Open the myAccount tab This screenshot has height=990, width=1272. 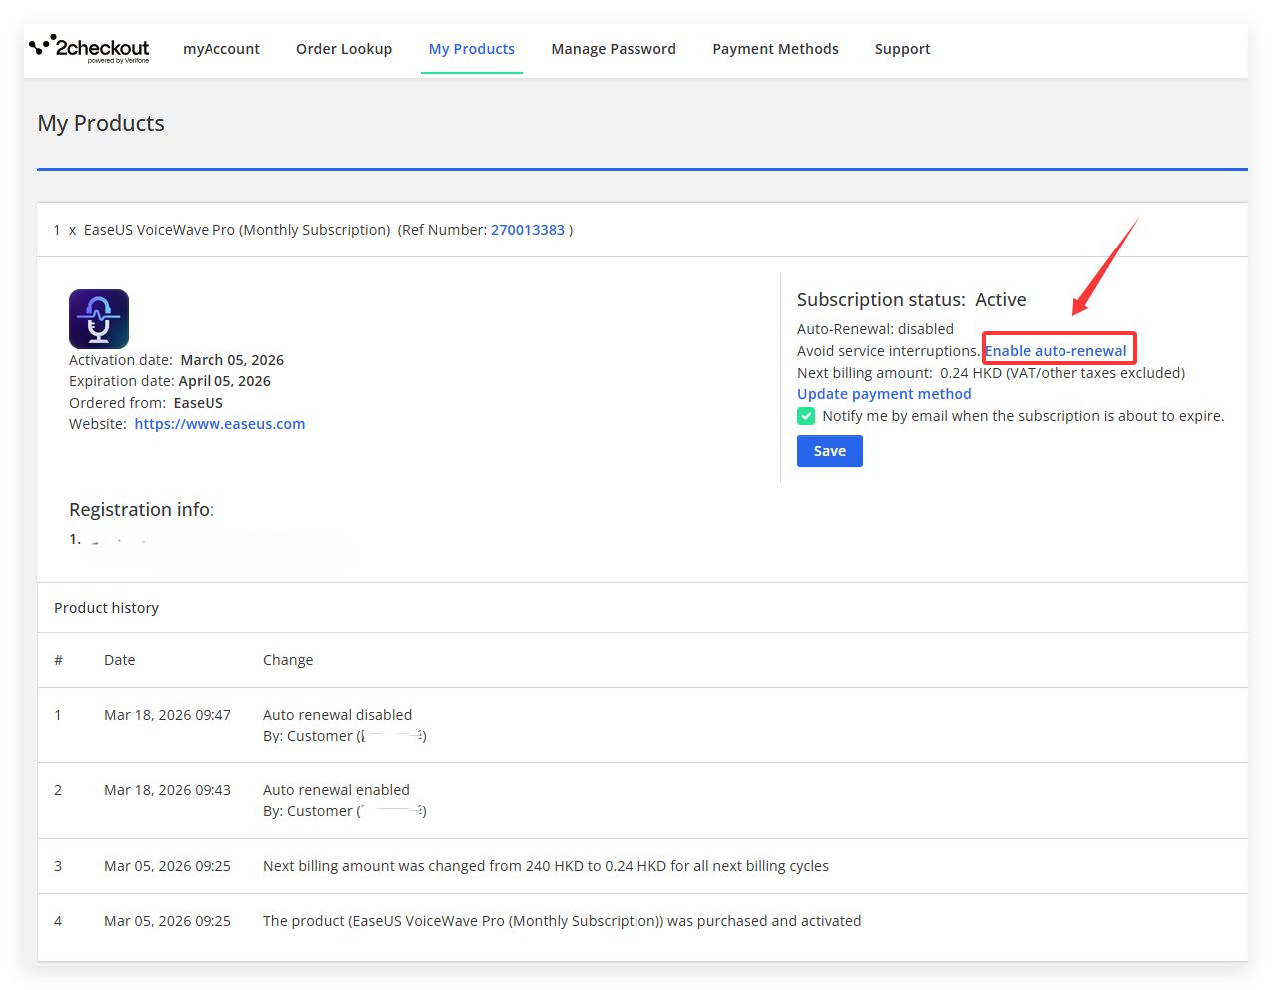pos(220,49)
